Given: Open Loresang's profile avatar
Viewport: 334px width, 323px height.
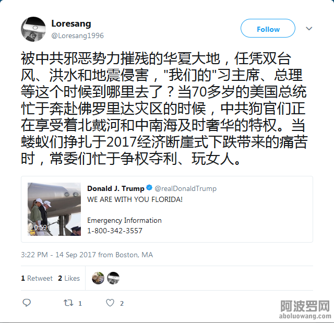Looking at the screenshot, I should pyautogui.click(x=33, y=29).
